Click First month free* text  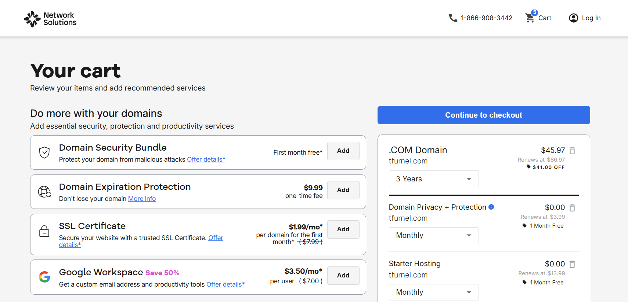point(298,152)
